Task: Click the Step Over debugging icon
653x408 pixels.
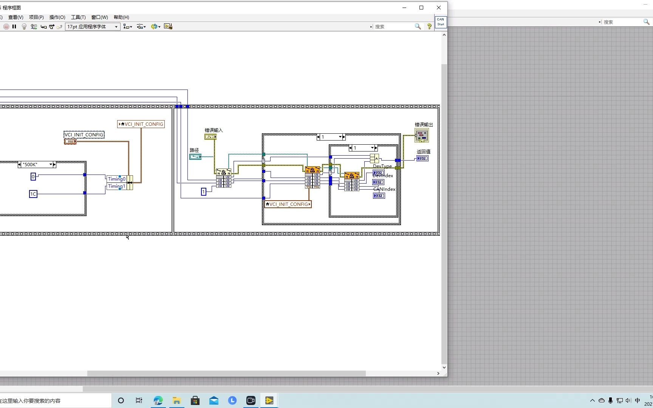Action: (52, 26)
